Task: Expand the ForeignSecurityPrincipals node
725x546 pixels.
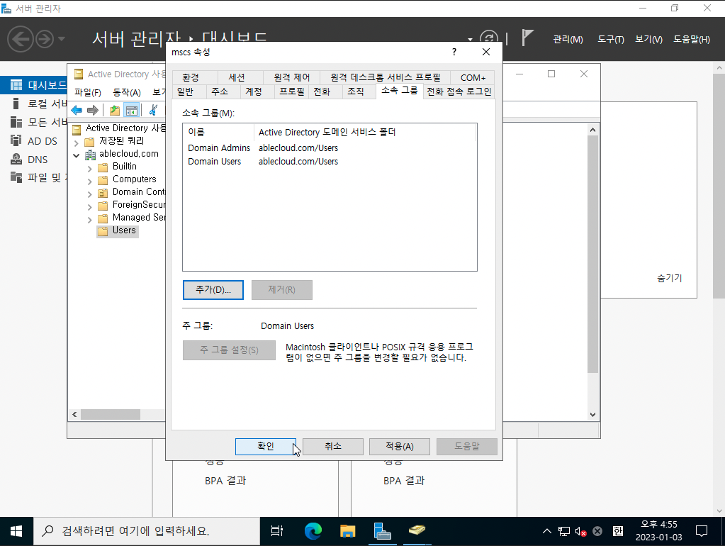Action: (90, 207)
